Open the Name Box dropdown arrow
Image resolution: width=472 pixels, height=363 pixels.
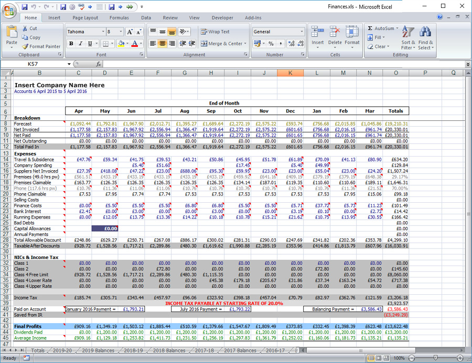click(x=69, y=64)
